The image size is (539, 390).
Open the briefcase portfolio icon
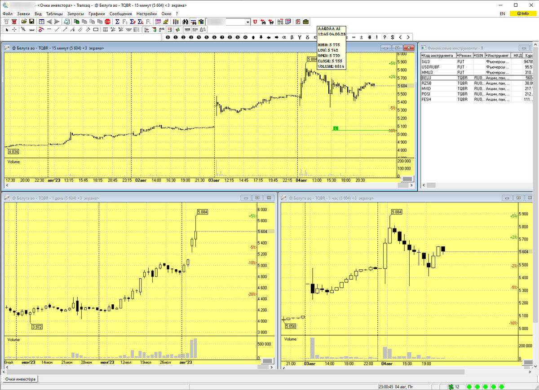305,22
